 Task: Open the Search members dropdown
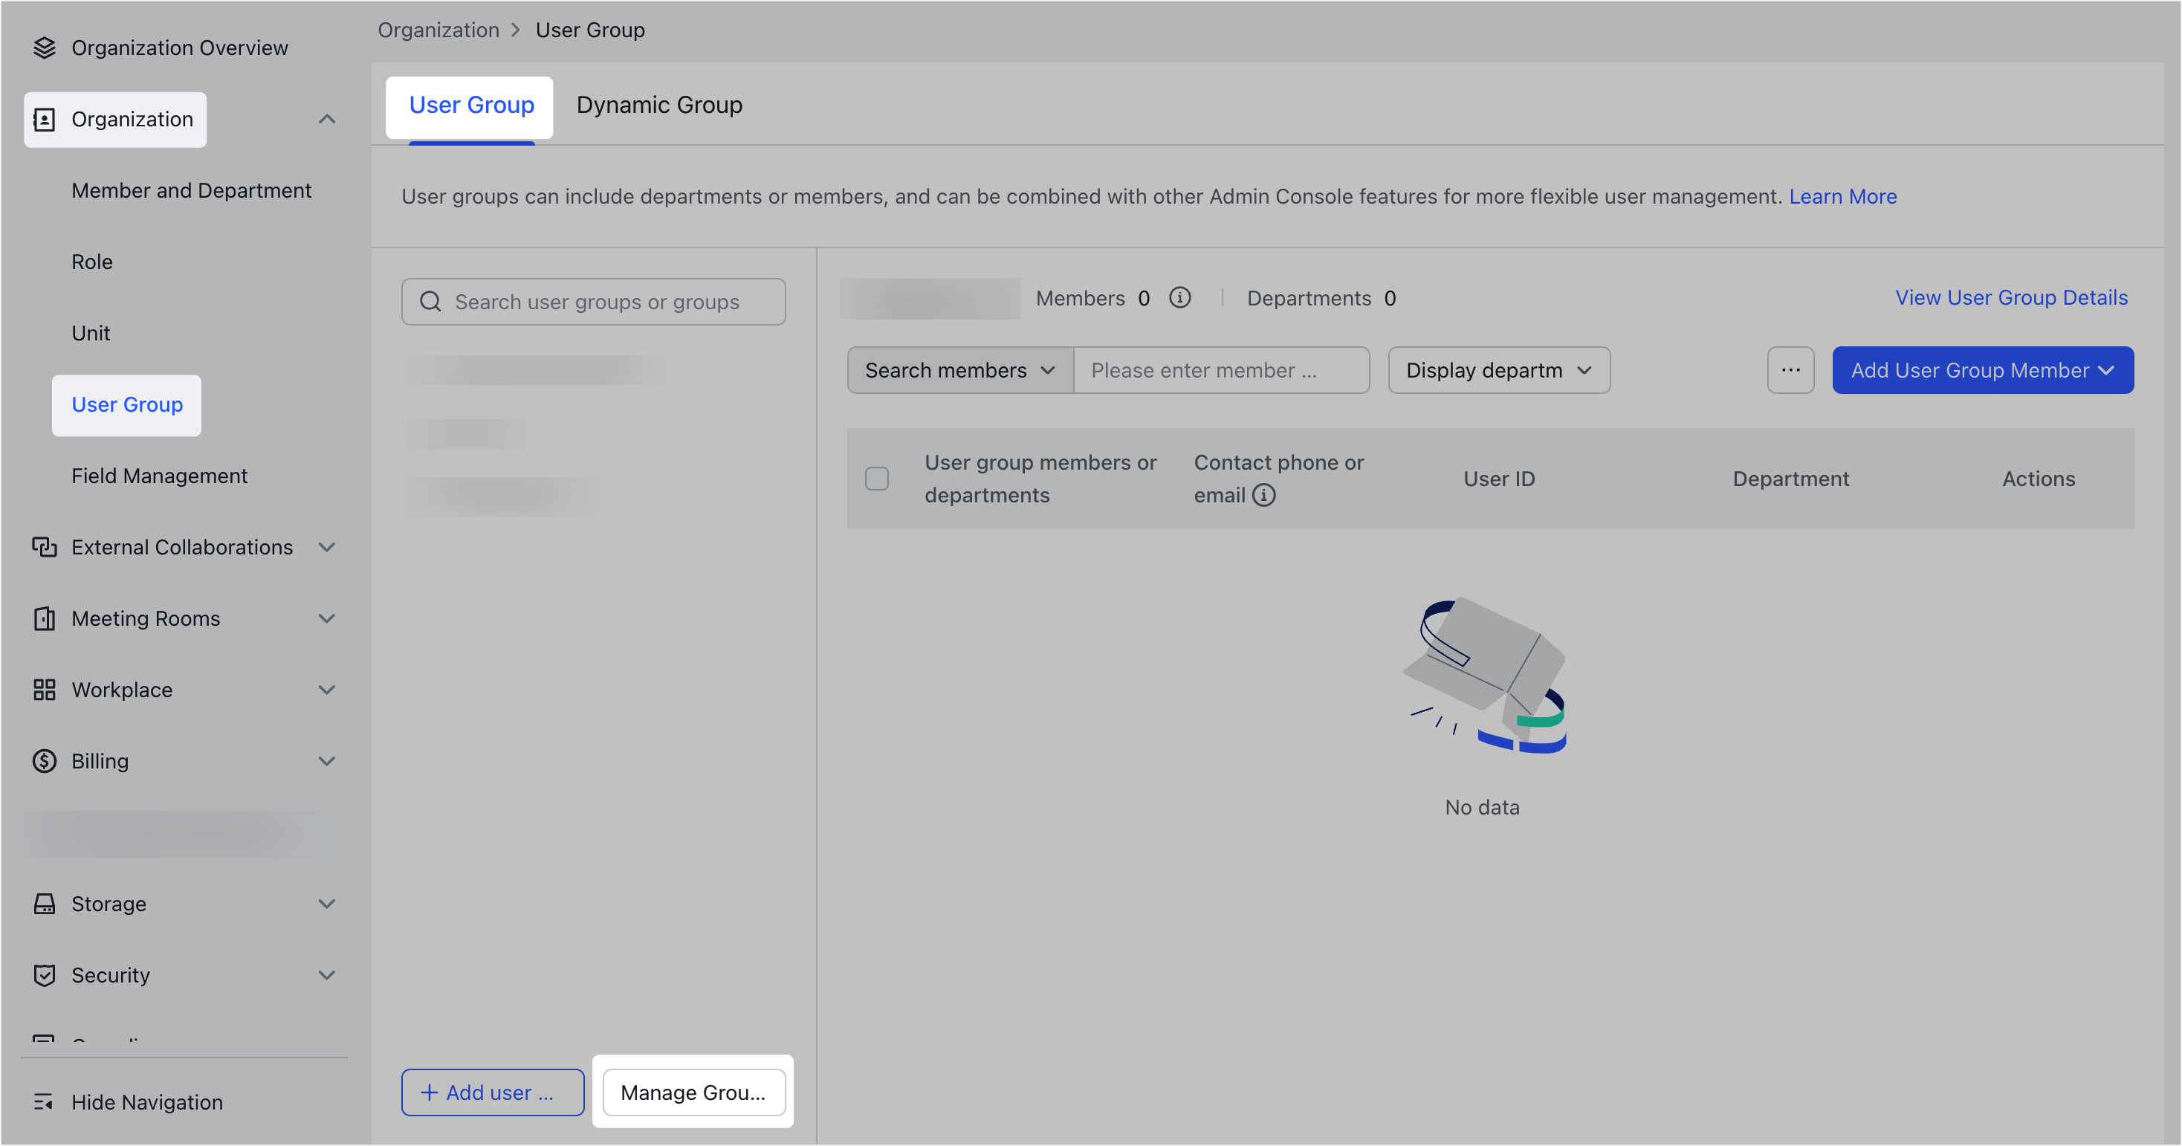[959, 370]
